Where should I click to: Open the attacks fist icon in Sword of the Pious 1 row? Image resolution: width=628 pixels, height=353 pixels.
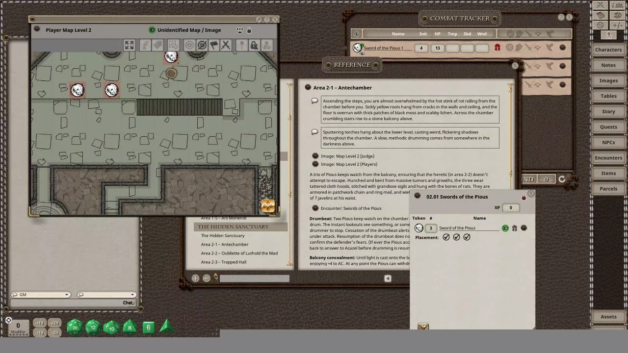click(519, 48)
